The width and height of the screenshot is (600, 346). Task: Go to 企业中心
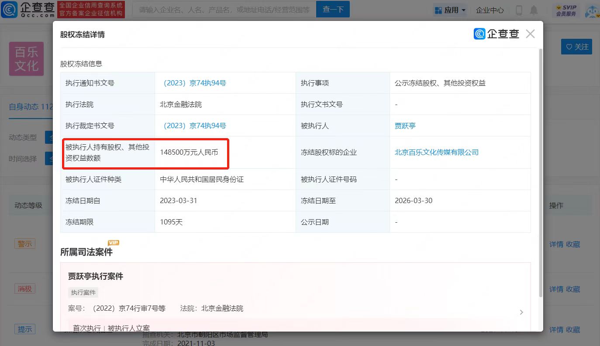click(490, 10)
